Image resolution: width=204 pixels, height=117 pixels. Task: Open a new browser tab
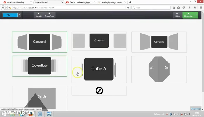point(130,2)
